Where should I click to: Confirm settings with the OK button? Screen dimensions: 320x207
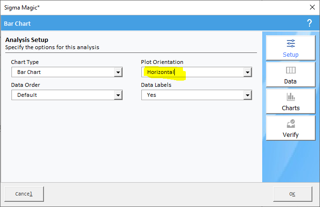point(292,194)
